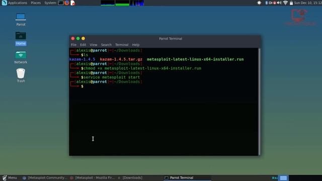Click the brightness sun icon in tray
Image resolution: width=322 pixels, height=181 pixels.
coord(259,3)
